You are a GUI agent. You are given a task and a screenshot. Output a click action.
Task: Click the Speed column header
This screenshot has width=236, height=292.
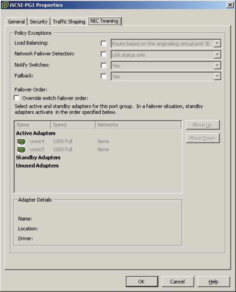tap(72, 125)
